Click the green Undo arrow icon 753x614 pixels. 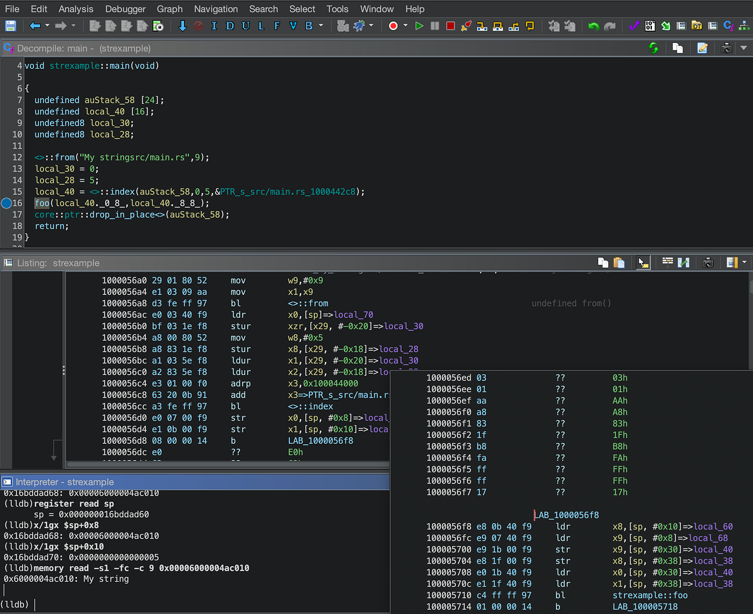pyautogui.click(x=593, y=26)
